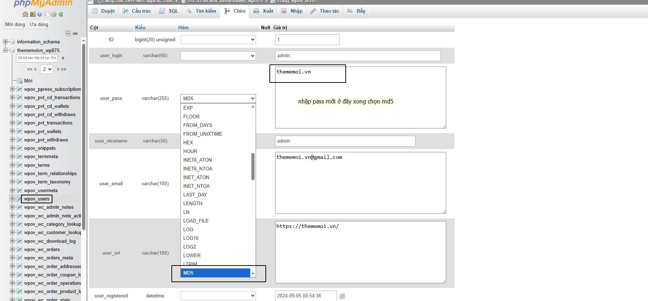Collapse the thememoivn_wp875 database node
This screenshot has width=648, height=301.
5,50
